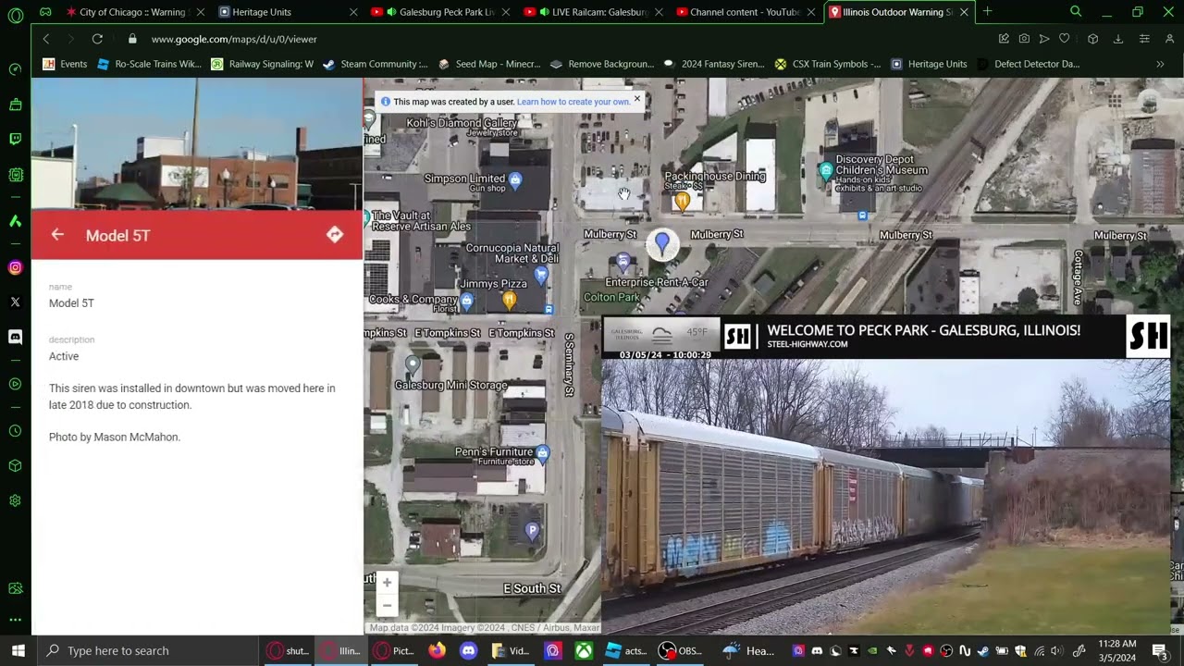Open Firefox from the taskbar
The image size is (1184, 666).
point(437,650)
